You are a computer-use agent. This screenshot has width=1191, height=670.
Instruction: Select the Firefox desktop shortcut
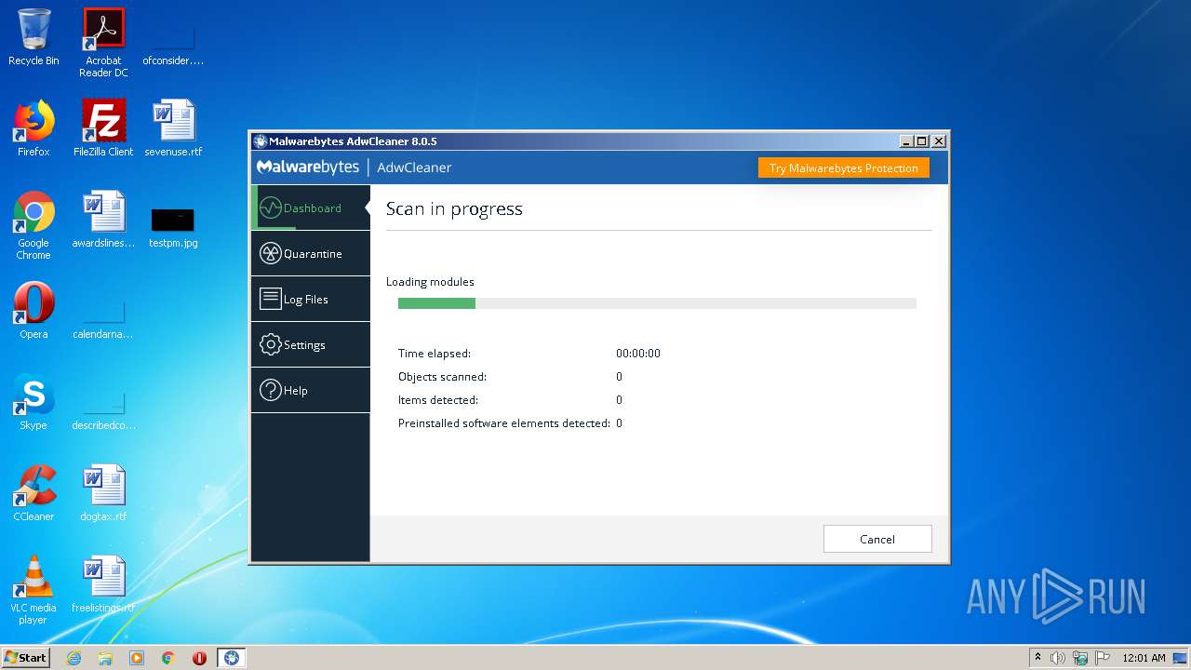(33, 128)
